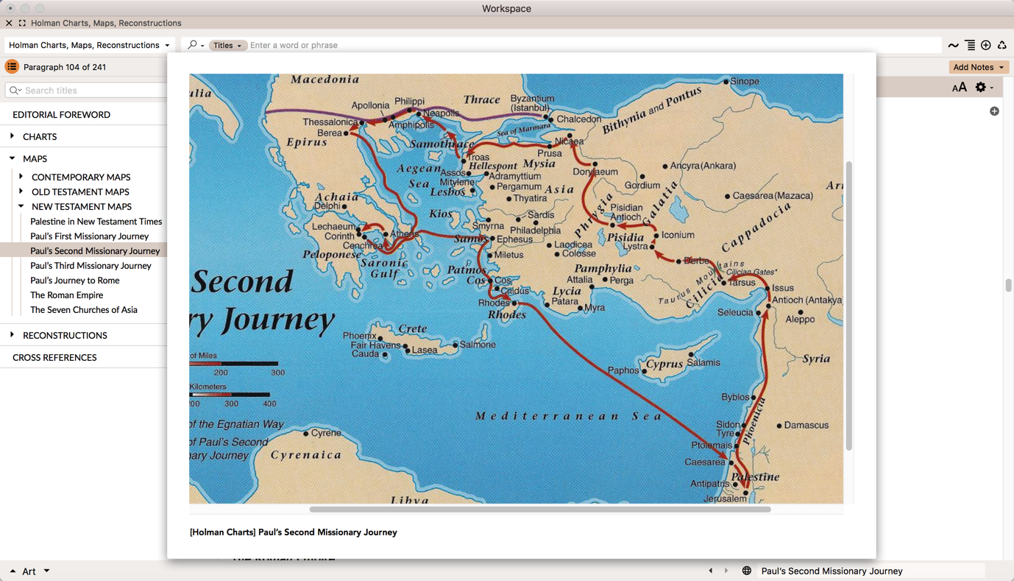Expand OLD TESTAMENT MAPS subsection
This screenshot has width=1014, height=581.
pyautogui.click(x=21, y=191)
